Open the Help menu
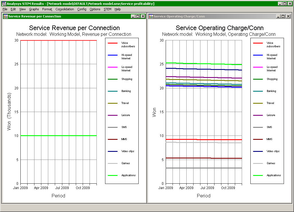Image resolution: width=294 pixels, height=212 pixels. (x=117, y=9)
